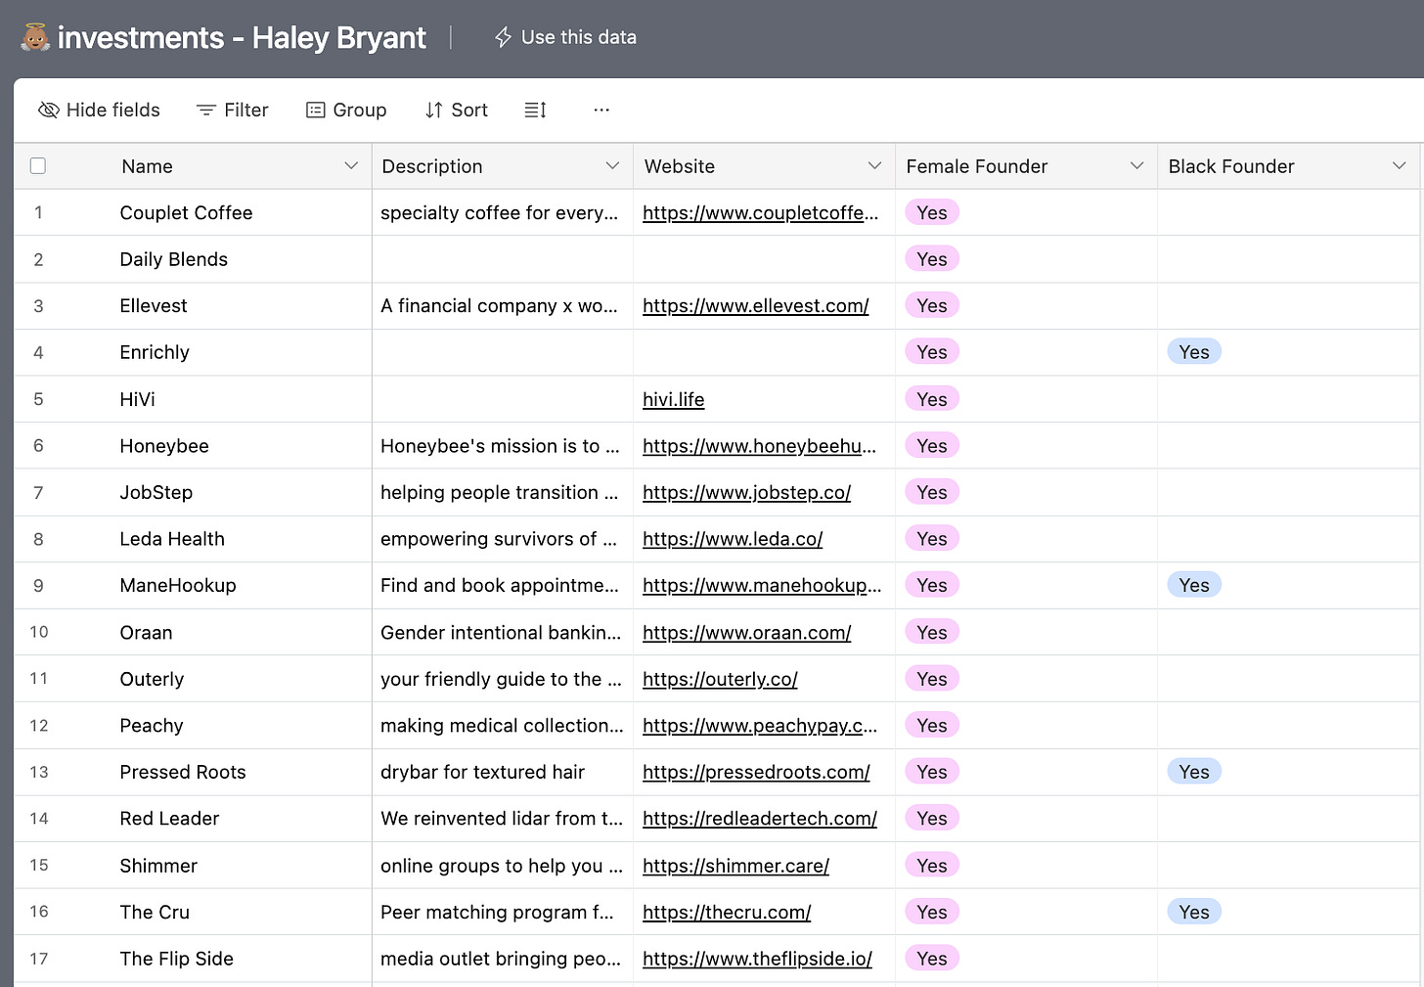Expand the Name column dropdown arrow

(351, 165)
